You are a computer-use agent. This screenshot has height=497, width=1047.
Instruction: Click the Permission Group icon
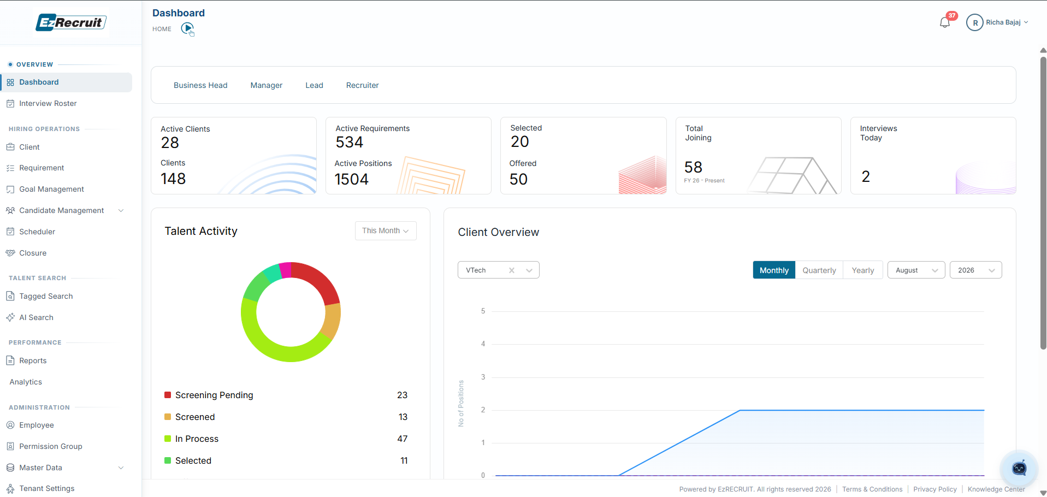tap(10, 446)
